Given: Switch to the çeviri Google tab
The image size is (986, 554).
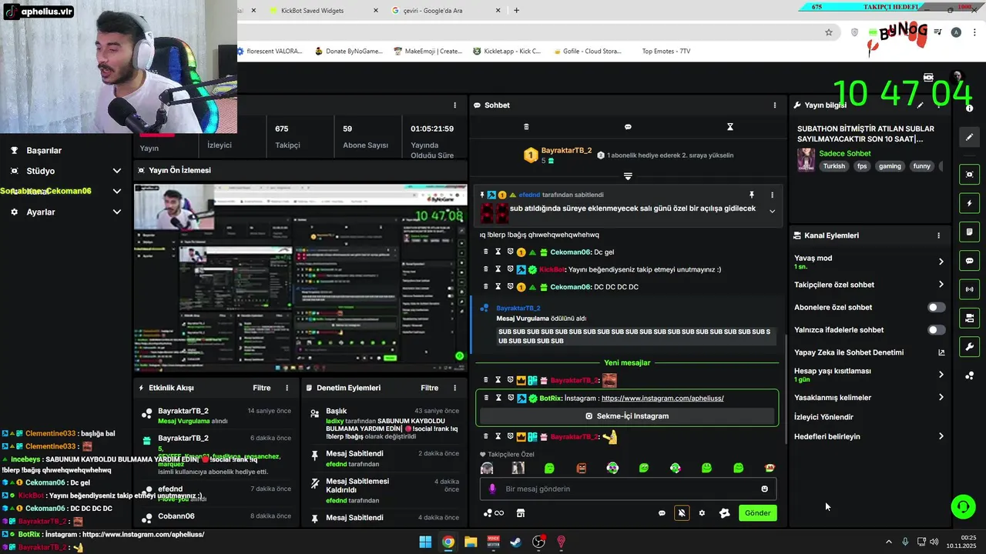Looking at the screenshot, I should click(x=447, y=11).
